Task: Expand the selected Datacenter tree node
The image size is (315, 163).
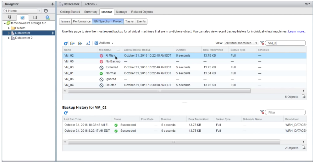Action: pyautogui.click(x=9, y=33)
